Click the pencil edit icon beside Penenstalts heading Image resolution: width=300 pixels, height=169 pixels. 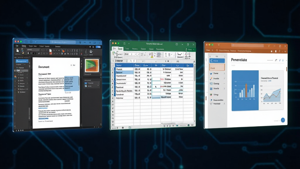tap(276, 60)
